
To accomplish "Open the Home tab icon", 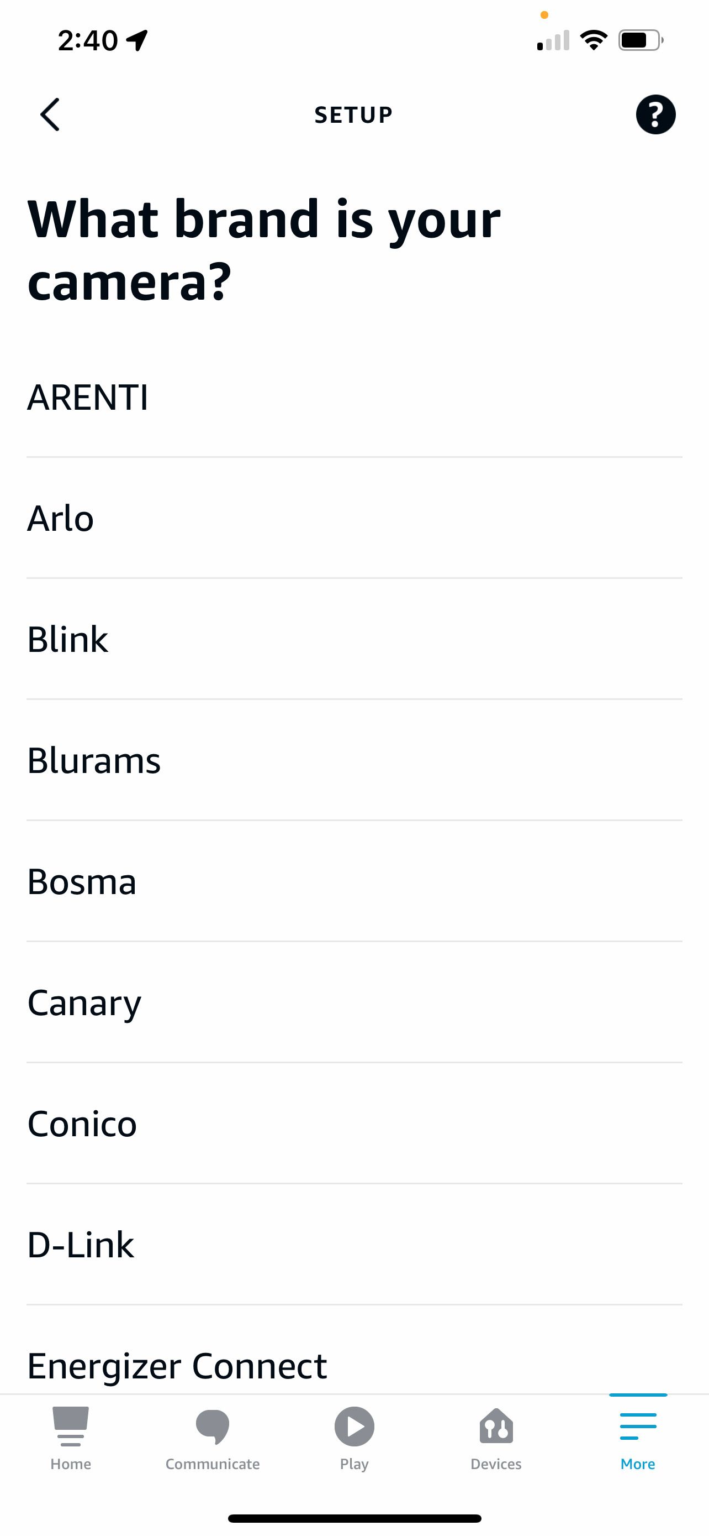I will pos(71,1437).
